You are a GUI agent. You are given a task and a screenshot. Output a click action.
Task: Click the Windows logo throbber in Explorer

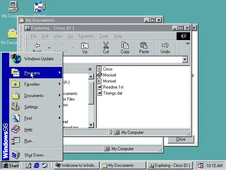(183, 36)
